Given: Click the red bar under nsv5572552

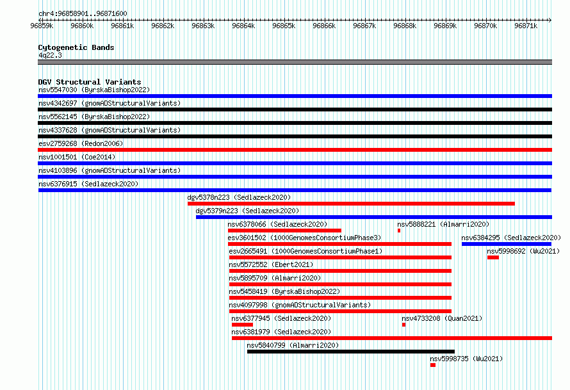Looking at the screenshot, I should 340,271.
